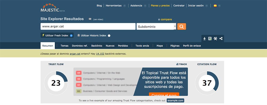
Task: Expand the language selector arrow
Action: 219,6
